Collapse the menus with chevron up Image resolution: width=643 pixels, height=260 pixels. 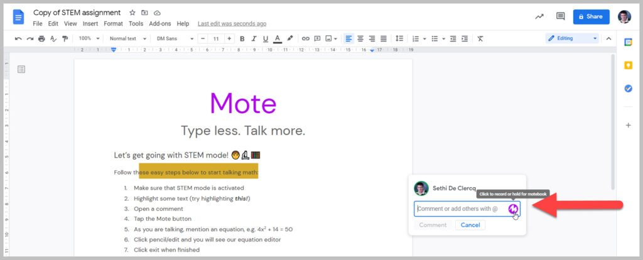click(x=608, y=38)
